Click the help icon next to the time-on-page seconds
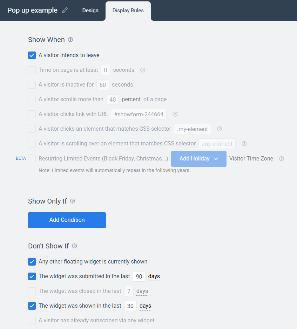This screenshot has width=297, height=329. (143, 70)
